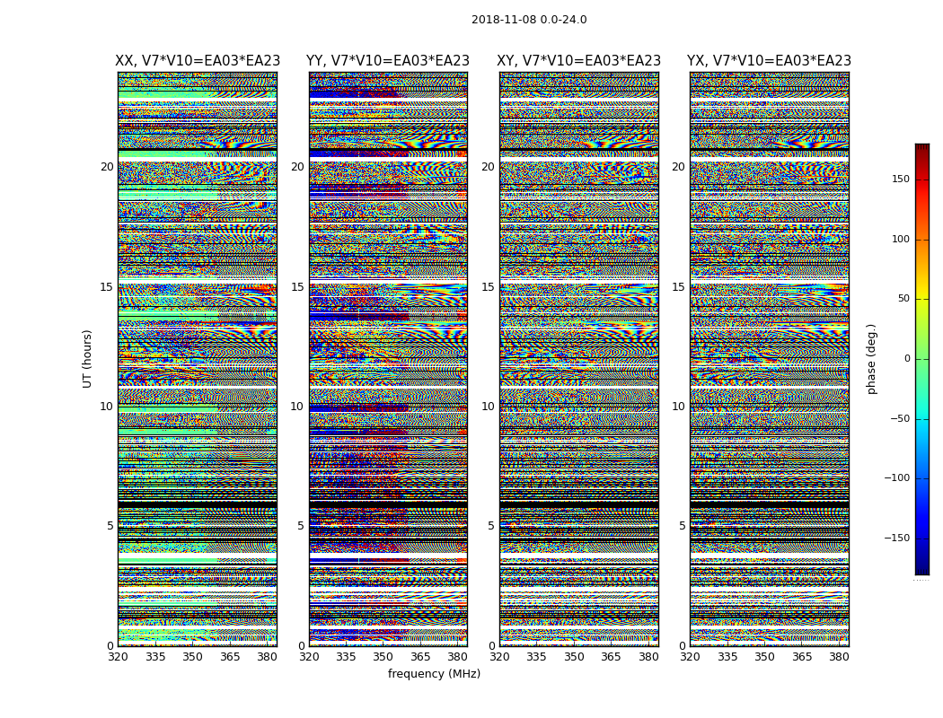Viewport: 943px width, 718px height.
Task: Click the frequency (MHz) axis label
Action: [434, 673]
